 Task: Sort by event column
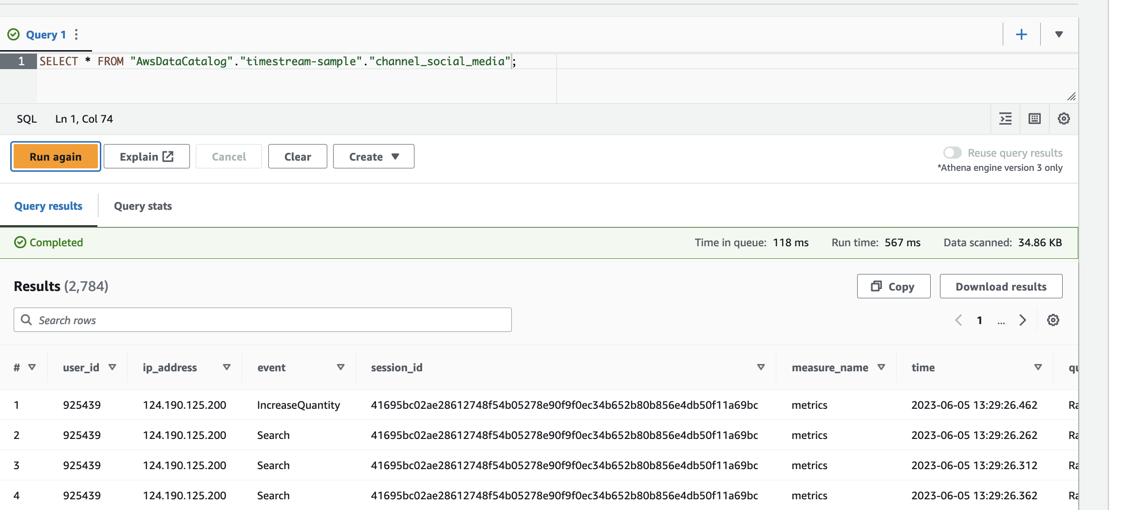click(341, 367)
